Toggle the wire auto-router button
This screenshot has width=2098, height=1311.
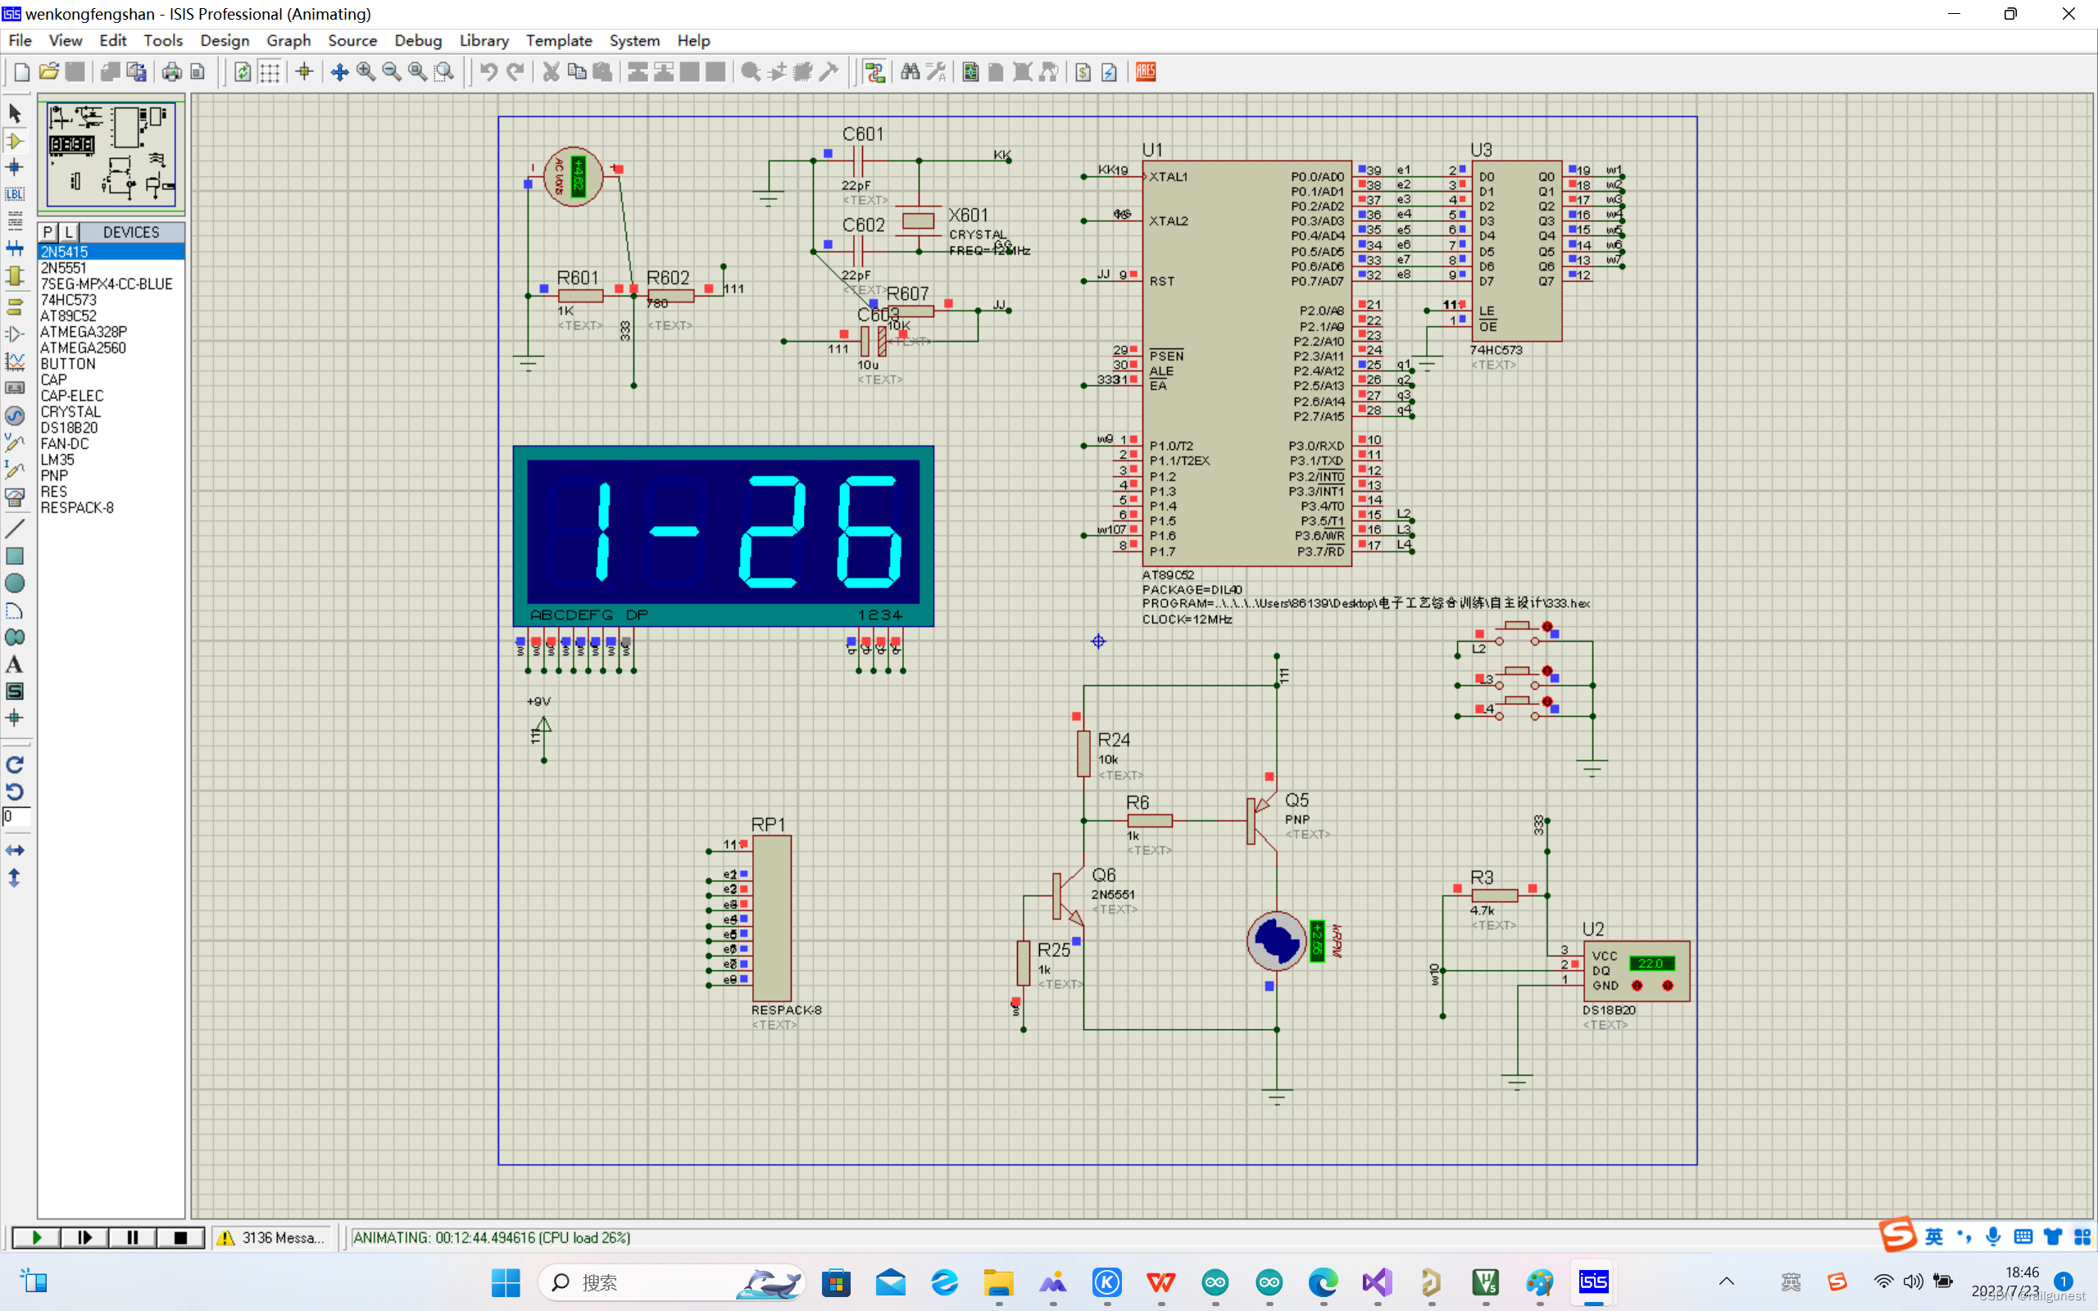click(874, 72)
